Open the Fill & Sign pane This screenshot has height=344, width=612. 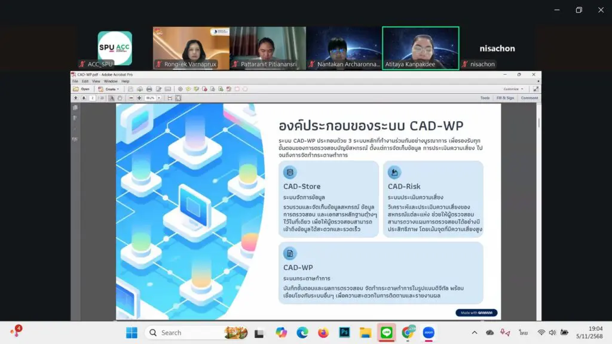point(505,98)
